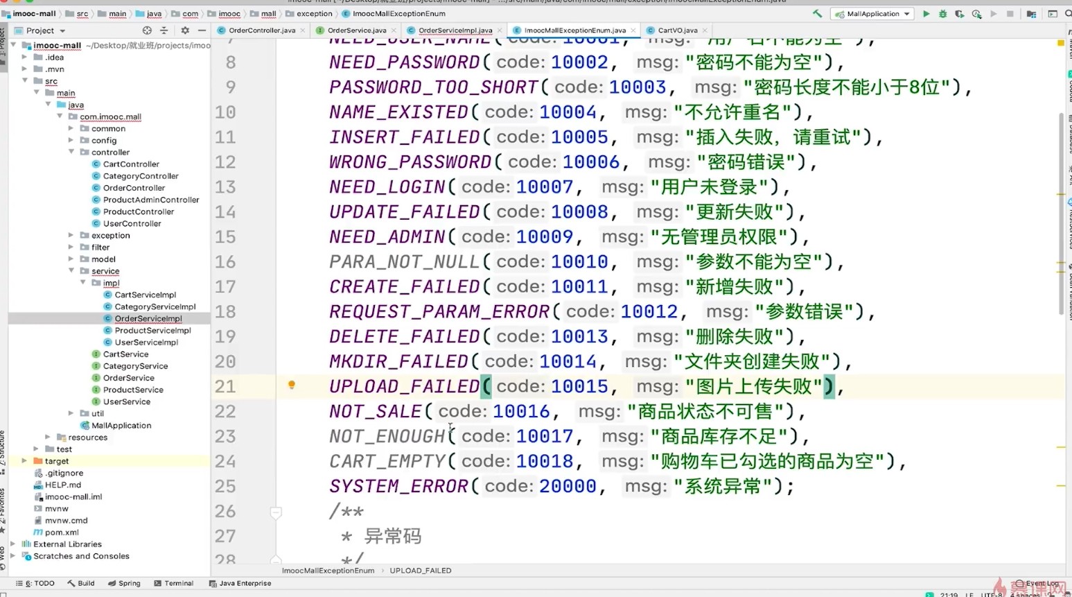The image size is (1072, 597).
Task: Open the Terminal tool window
Action: tap(174, 583)
